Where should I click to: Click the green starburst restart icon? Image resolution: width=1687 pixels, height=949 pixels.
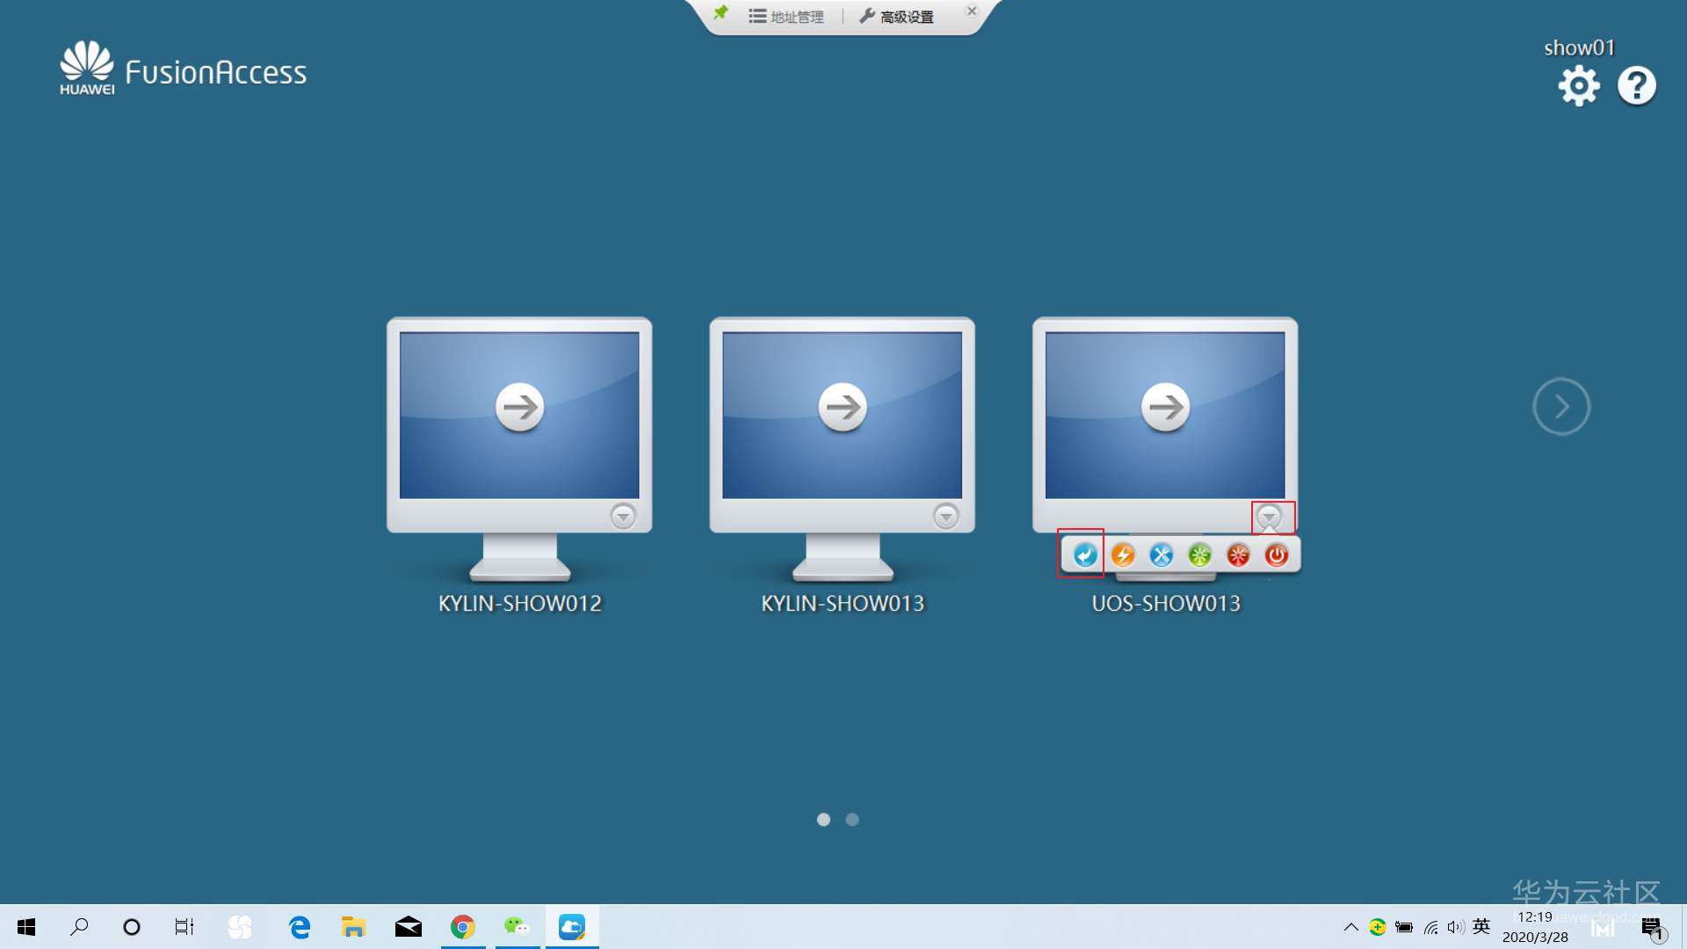[1199, 554]
